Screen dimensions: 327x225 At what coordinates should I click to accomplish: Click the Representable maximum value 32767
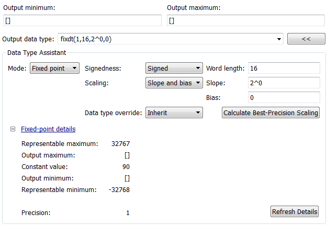click(x=121, y=143)
